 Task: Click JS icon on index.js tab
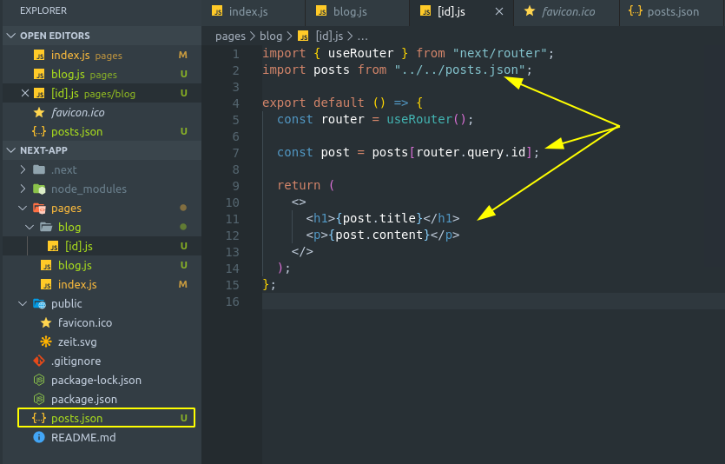click(217, 11)
